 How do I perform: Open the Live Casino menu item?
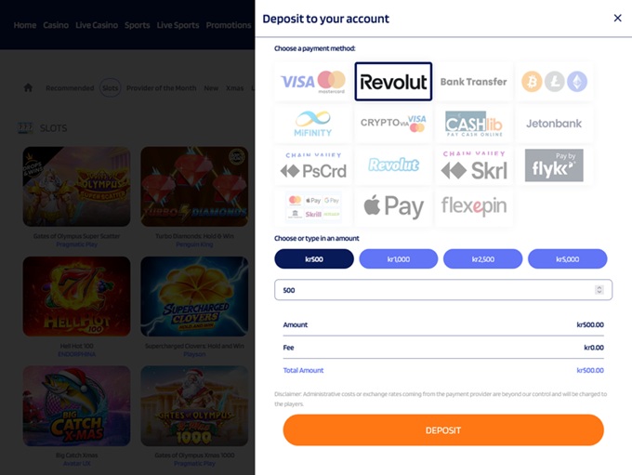97,25
